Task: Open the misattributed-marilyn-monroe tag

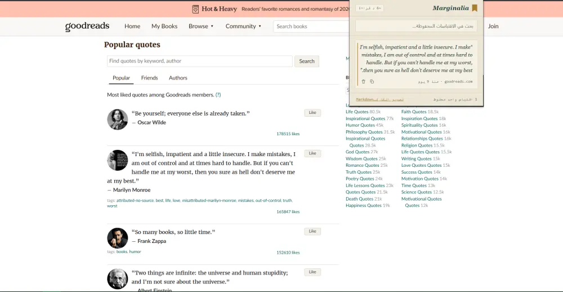Action: click(209, 200)
